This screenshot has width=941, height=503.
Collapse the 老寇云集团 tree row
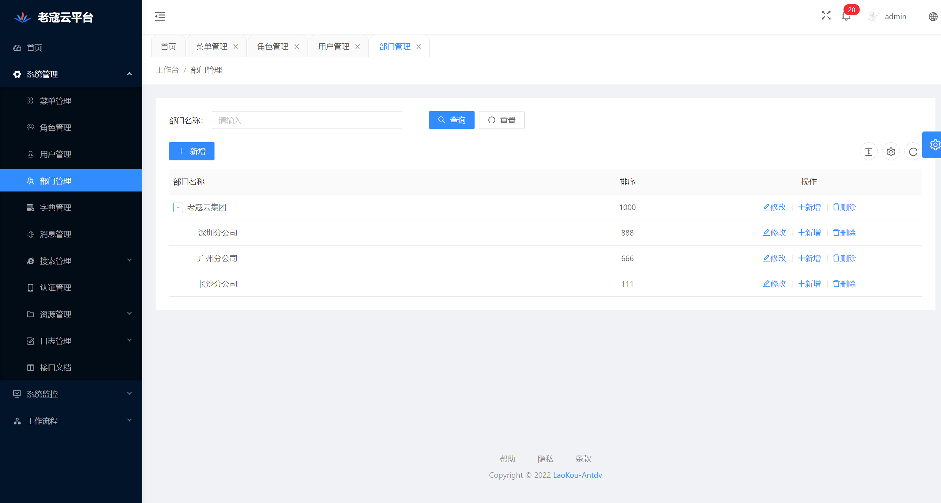(x=178, y=207)
